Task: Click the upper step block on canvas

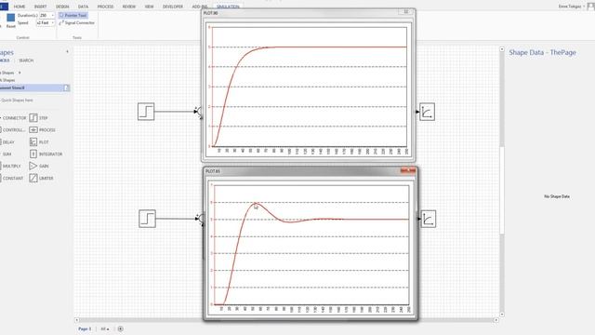Action: click(x=146, y=112)
